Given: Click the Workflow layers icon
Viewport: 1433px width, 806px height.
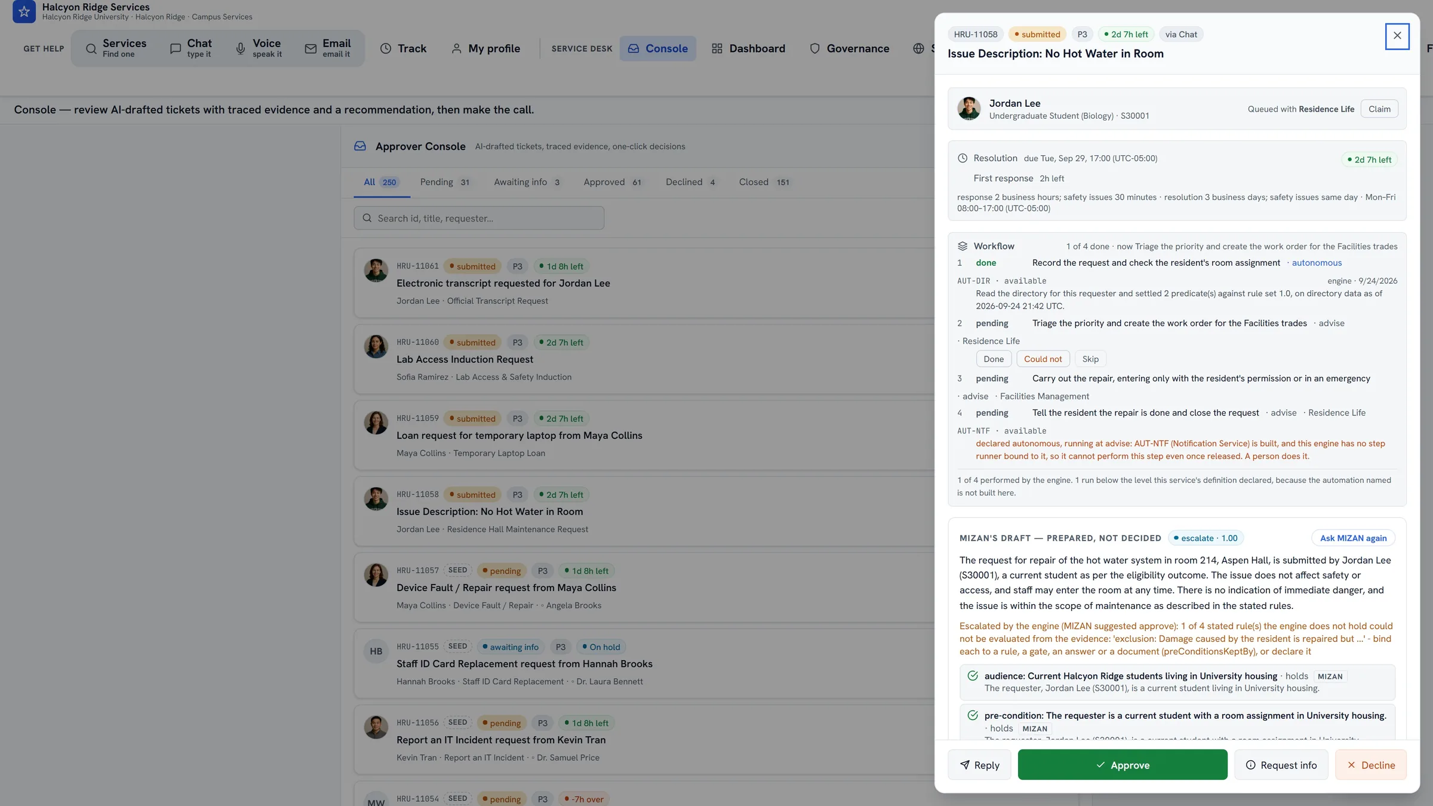Looking at the screenshot, I should (962, 246).
